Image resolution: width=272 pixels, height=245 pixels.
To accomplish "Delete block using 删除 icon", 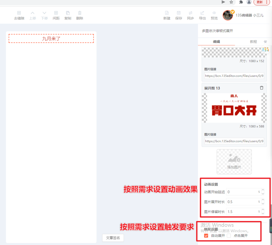I will 80,15.
